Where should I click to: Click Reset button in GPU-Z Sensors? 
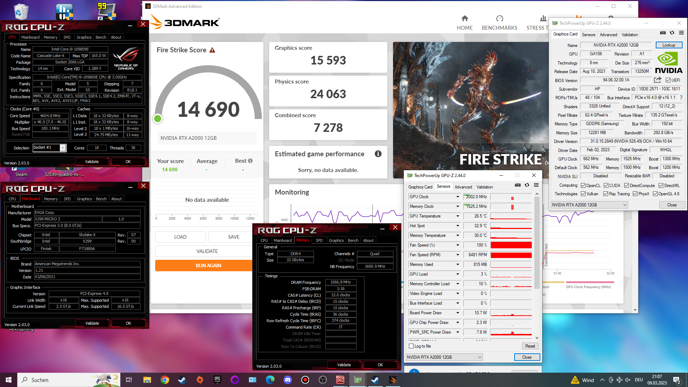(530, 346)
